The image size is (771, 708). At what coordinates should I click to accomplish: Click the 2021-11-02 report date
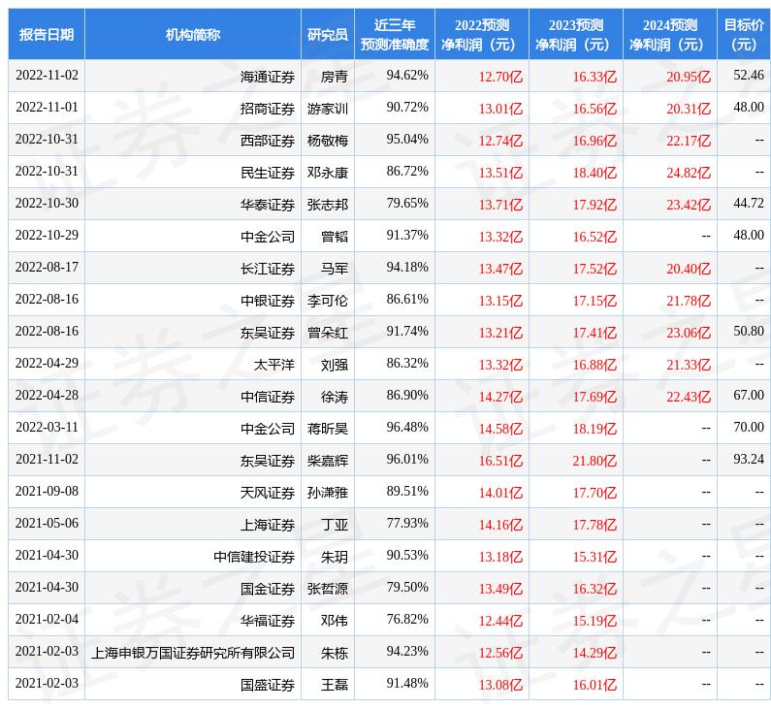click(x=47, y=459)
